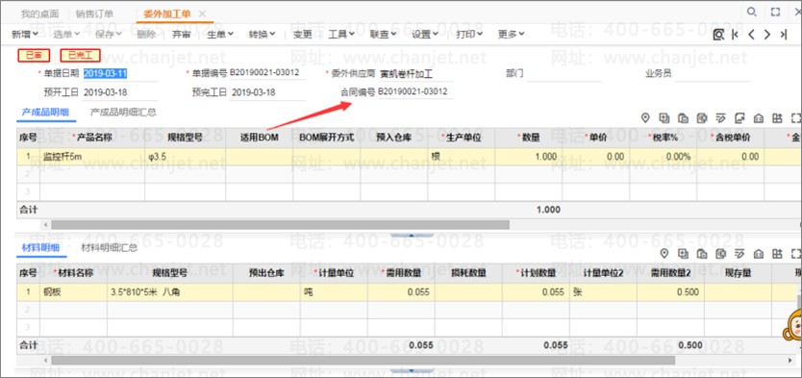The image size is (802, 378).
Task: Click the 监控杆5m product name cell
Action: click(x=92, y=157)
